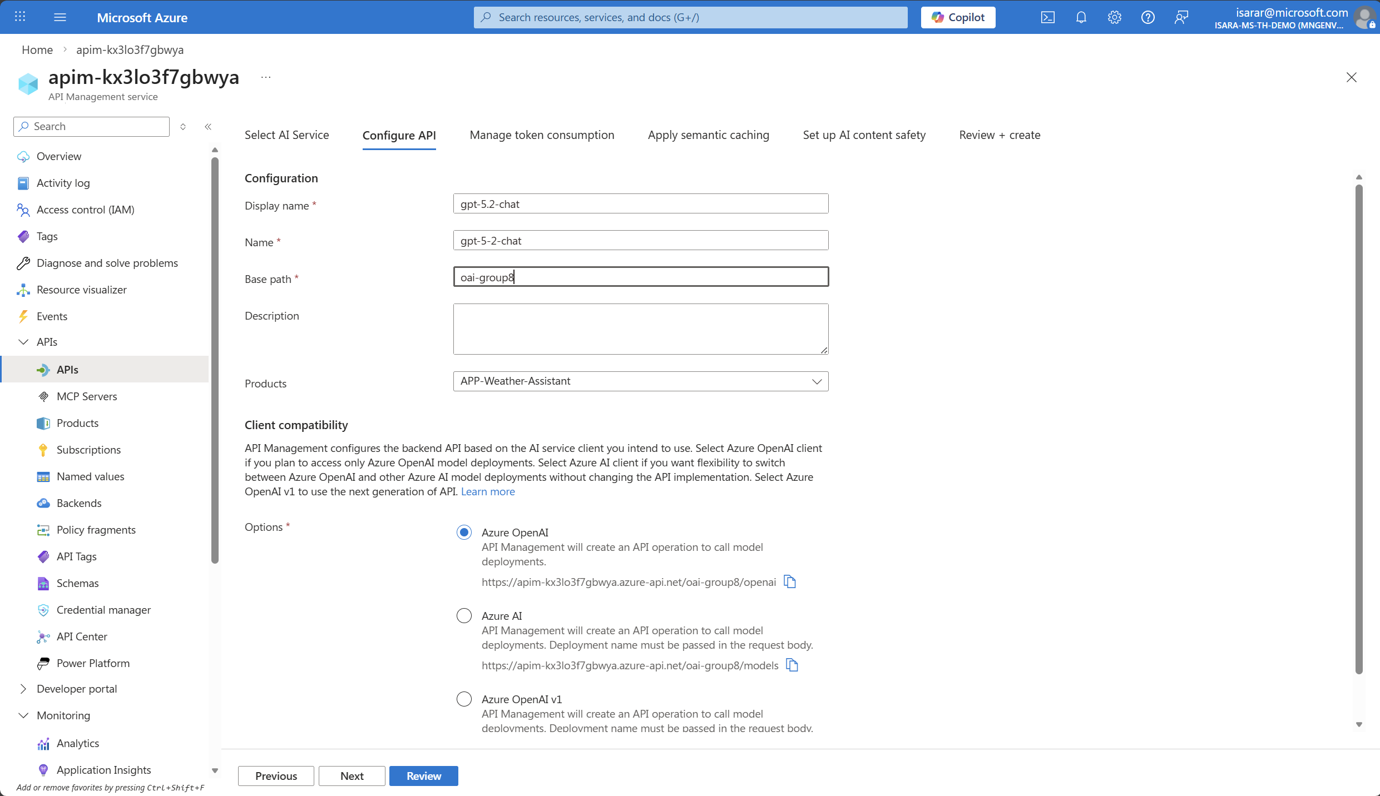Open Credential manager
Viewport: 1380px width, 796px height.
pos(103,610)
